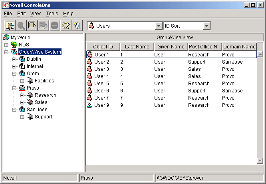
Task: Select the Facilities tree item label
Action: click(x=44, y=81)
